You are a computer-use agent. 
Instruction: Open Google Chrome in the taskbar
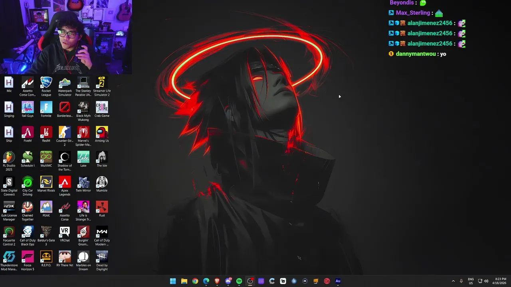[195, 281]
